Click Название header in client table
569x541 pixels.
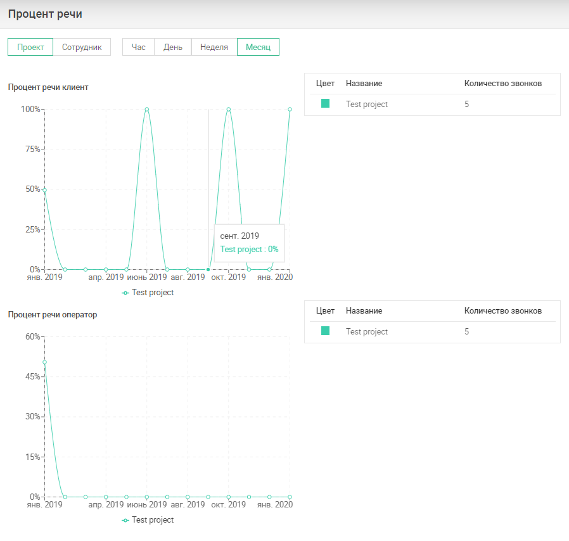[364, 84]
